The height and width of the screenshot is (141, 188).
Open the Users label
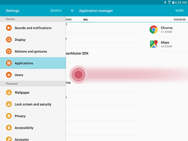19,75
